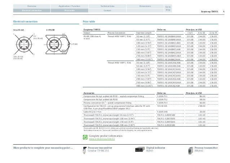Click the 4 to 20 mA connector diagram
The image size is (230, 163).
24,44
